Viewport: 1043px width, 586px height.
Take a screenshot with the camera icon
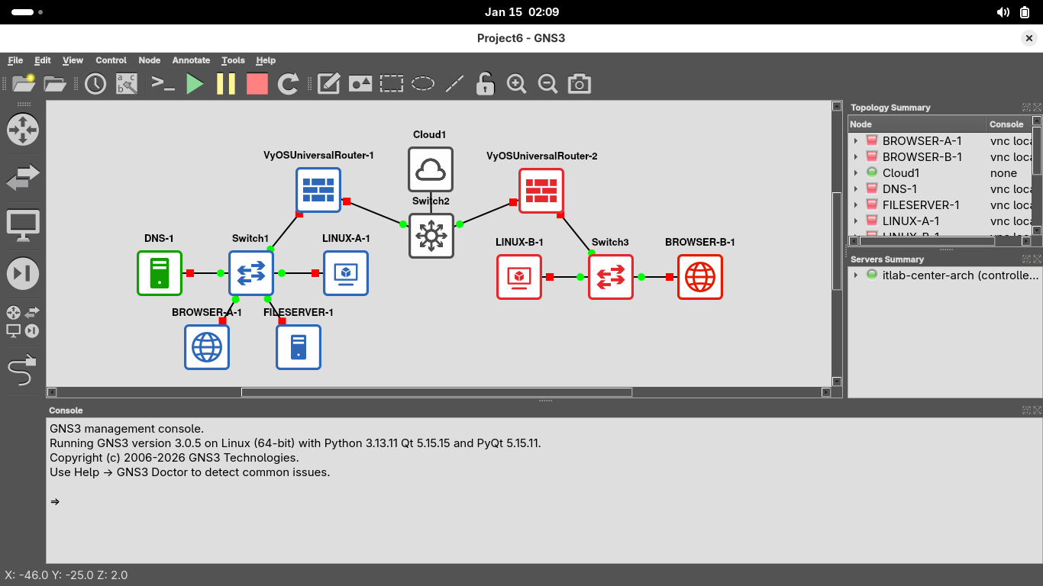580,84
